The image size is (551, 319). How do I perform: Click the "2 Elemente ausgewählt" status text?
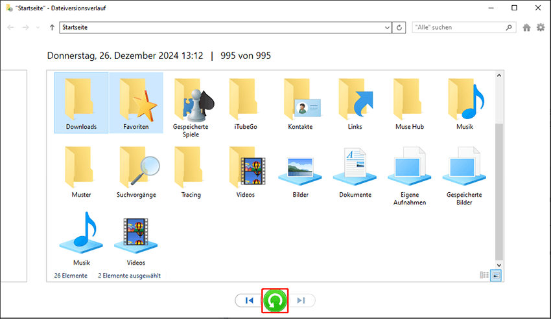click(129, 276)
